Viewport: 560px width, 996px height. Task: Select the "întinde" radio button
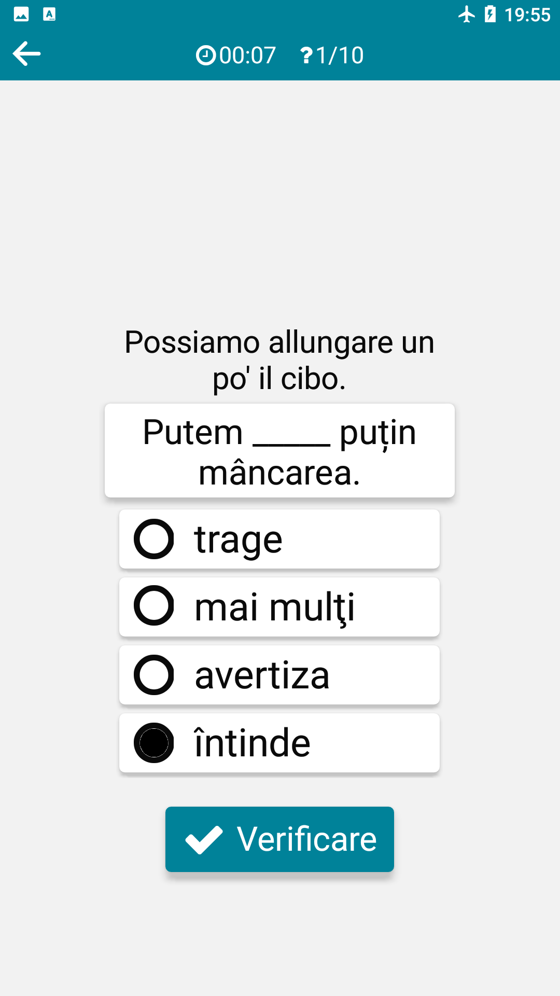pyautogui.click(x=154, y=743)
